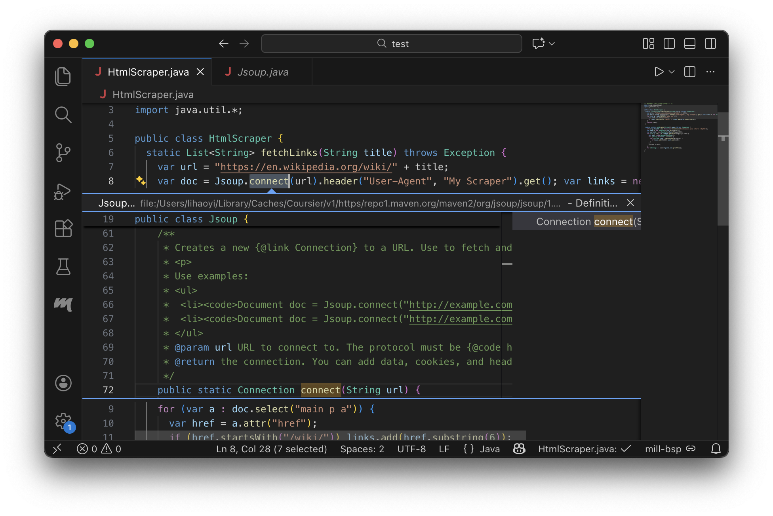Image resolution: width=773 pixels, height=516 pixels.
Task: Click the sparkle AI icon on line 8
Action: 141,181
